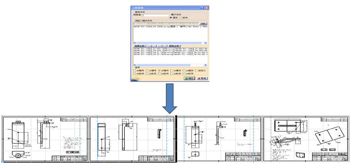The width and height of the screenshot is (351, 164).
Task: Click the move up arrow button
Action: pyautogui.click(x=162, y=46)
